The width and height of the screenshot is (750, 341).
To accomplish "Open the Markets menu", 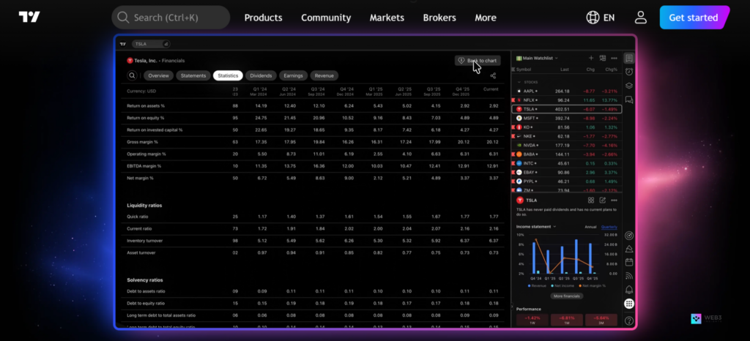I will tap(387, 18).
